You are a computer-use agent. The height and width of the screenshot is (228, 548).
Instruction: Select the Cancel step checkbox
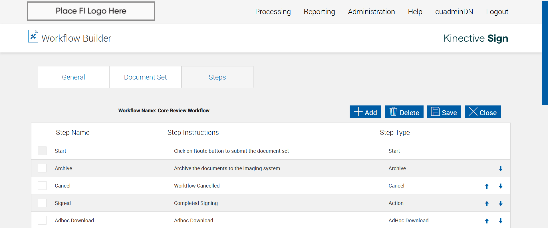point(42,186)
